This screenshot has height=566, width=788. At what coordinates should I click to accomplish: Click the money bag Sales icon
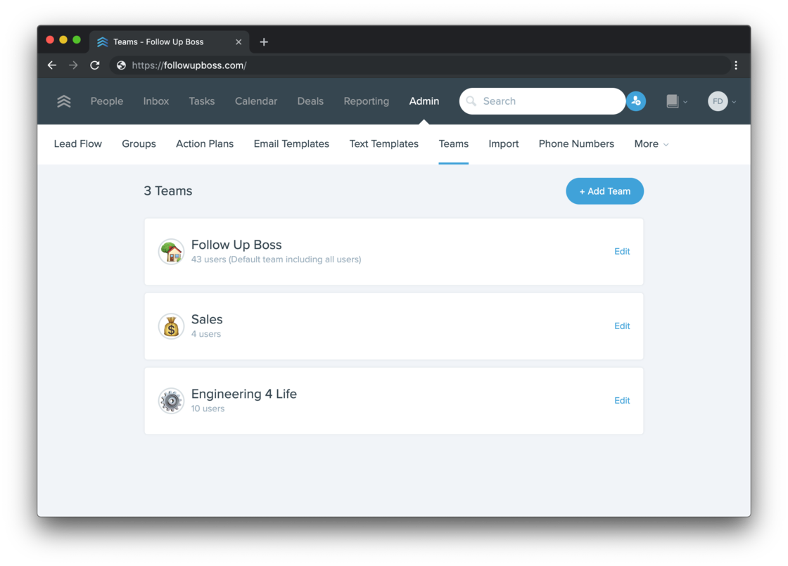tap(172, 326)
